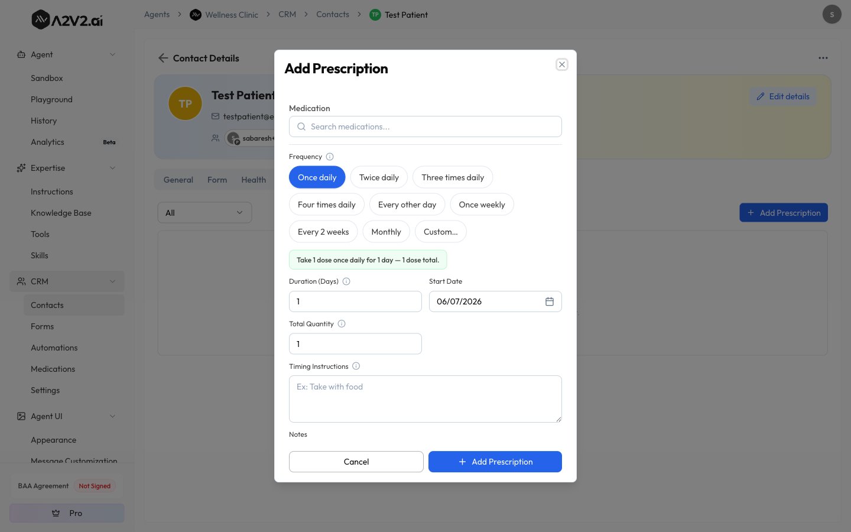This screenshot has height=532, width=851.
Task: Collapse the Expertise sidebar section
Action: click(x=113, y=168)
